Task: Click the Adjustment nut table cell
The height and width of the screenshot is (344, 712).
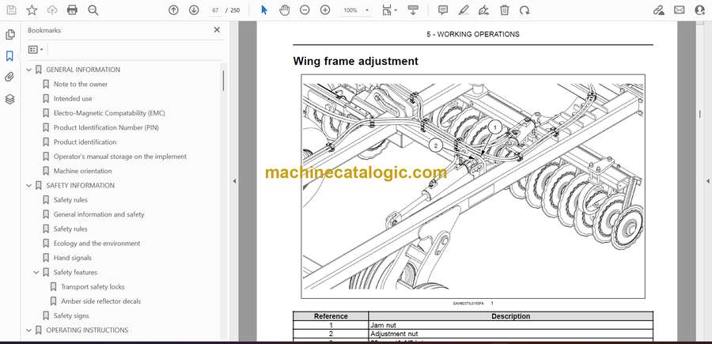Action: click(510, 334)
